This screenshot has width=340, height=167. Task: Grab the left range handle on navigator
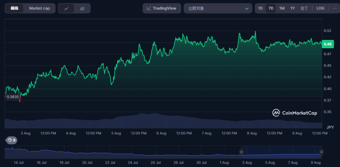[241, 152]
